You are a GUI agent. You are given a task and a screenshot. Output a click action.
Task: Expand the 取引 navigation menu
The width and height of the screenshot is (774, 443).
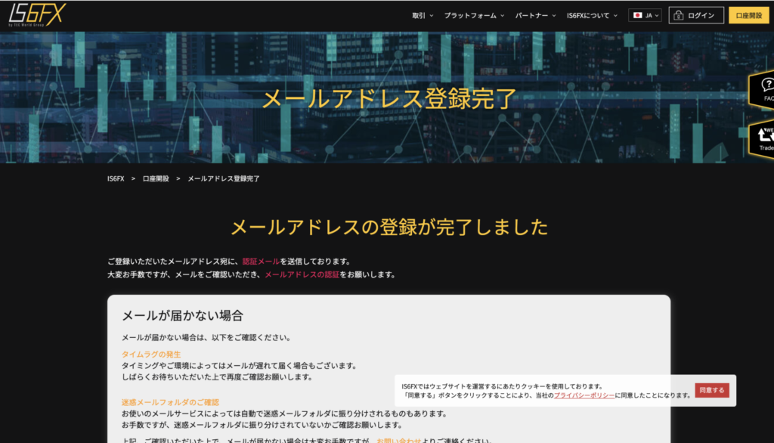[423, 15]
